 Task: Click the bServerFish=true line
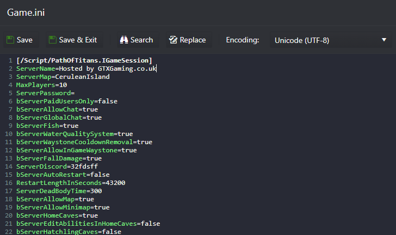click(47, 126)
